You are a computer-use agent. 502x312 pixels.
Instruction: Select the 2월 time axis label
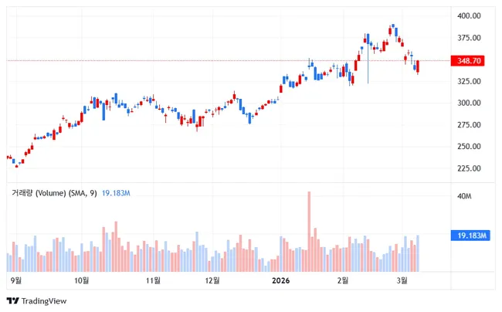click(x=342, y=280)
